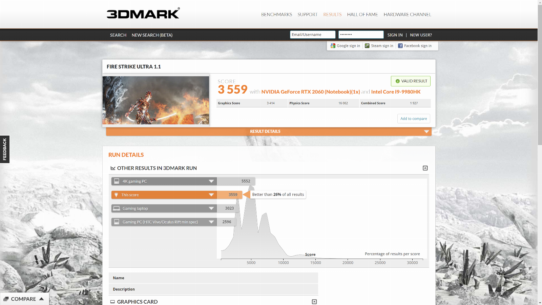Screen dimensions: 542x305
Task: Open Hardware Channel
Action: click(408, 15)
